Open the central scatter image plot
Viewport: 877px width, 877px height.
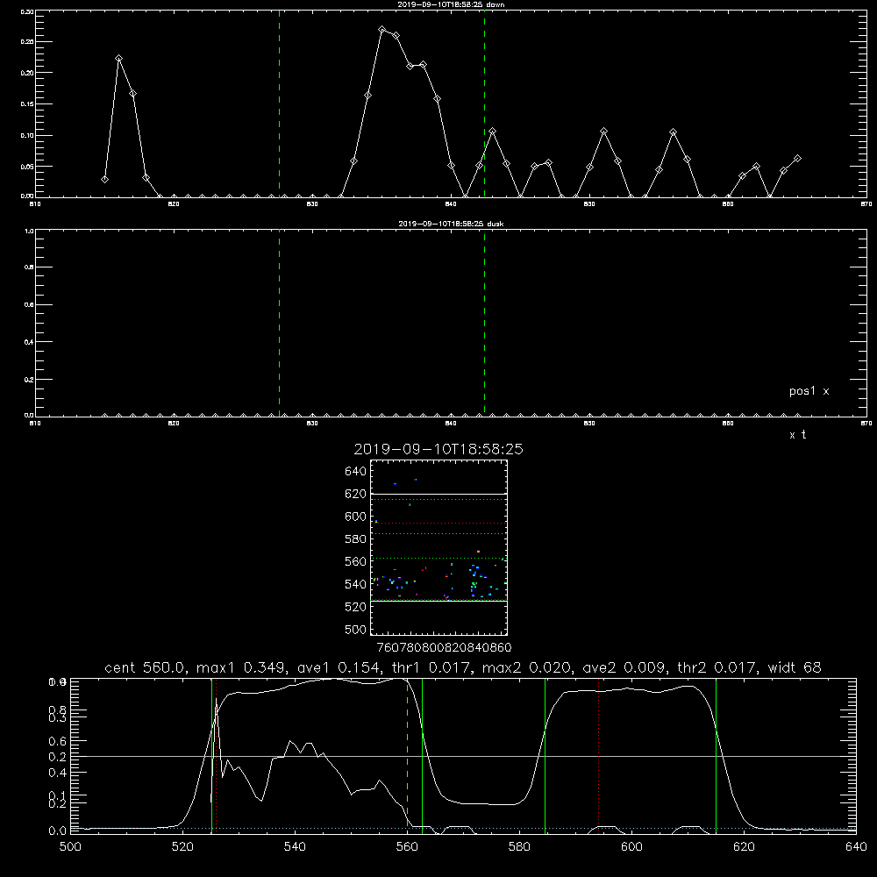pos(438,547)
